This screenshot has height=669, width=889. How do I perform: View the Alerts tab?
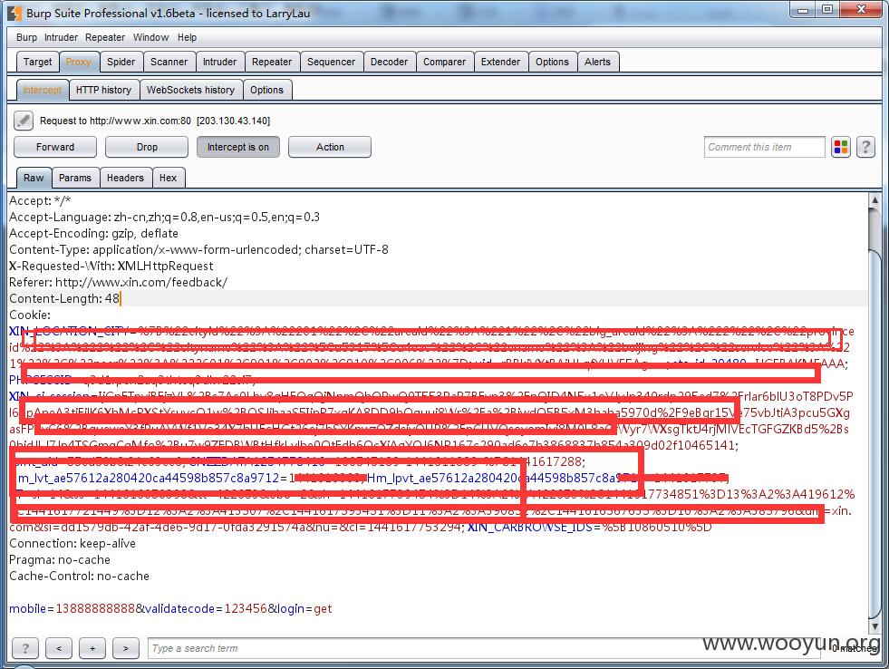click(x=597, y=62)
